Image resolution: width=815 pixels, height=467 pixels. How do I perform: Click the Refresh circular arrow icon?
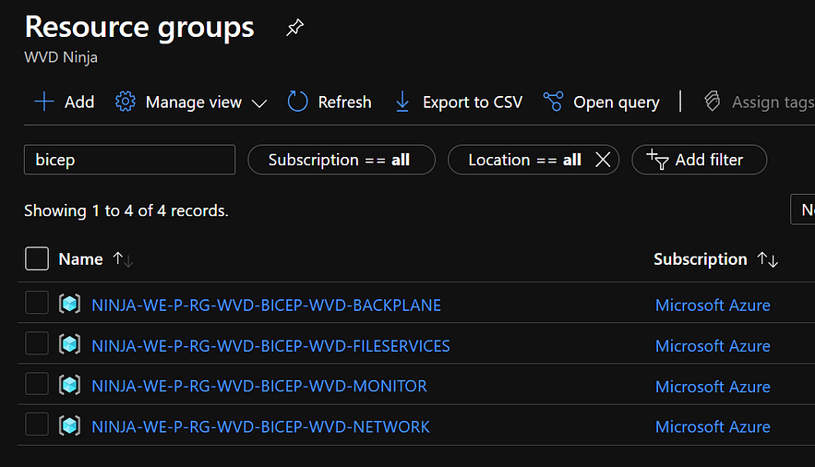tap(298, 102)
